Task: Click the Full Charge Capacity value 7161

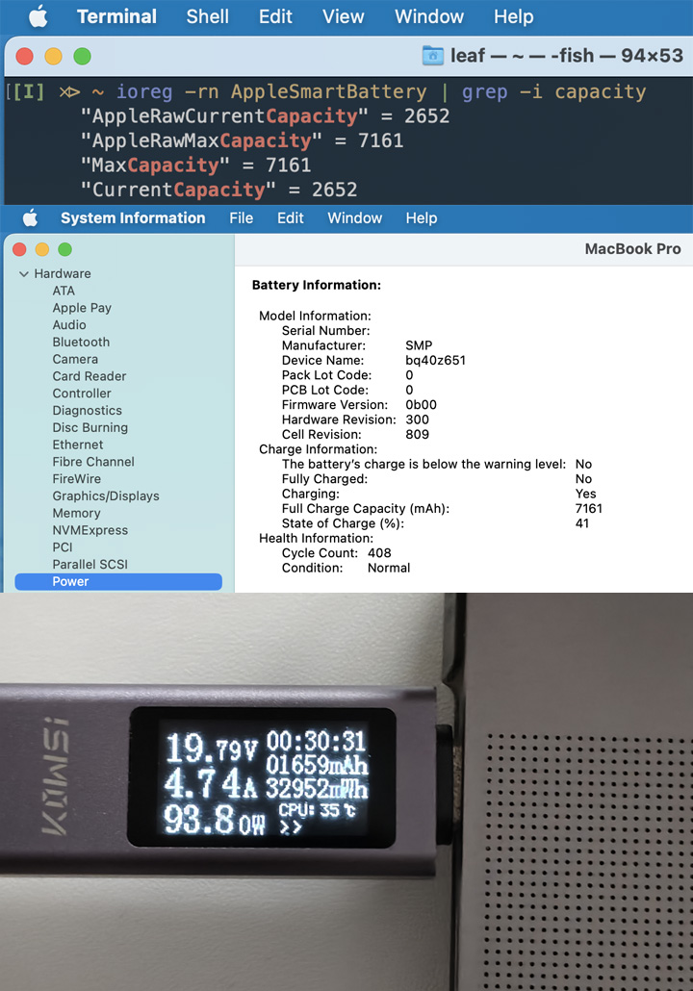Action: point(588,509)
